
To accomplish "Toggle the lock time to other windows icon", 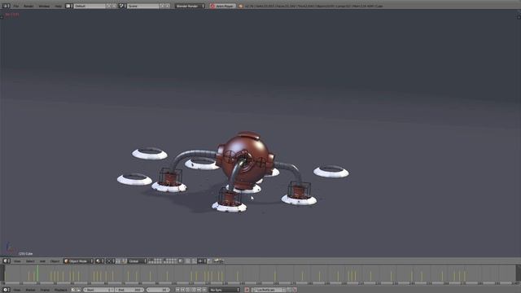I will [x=79, y=290].
